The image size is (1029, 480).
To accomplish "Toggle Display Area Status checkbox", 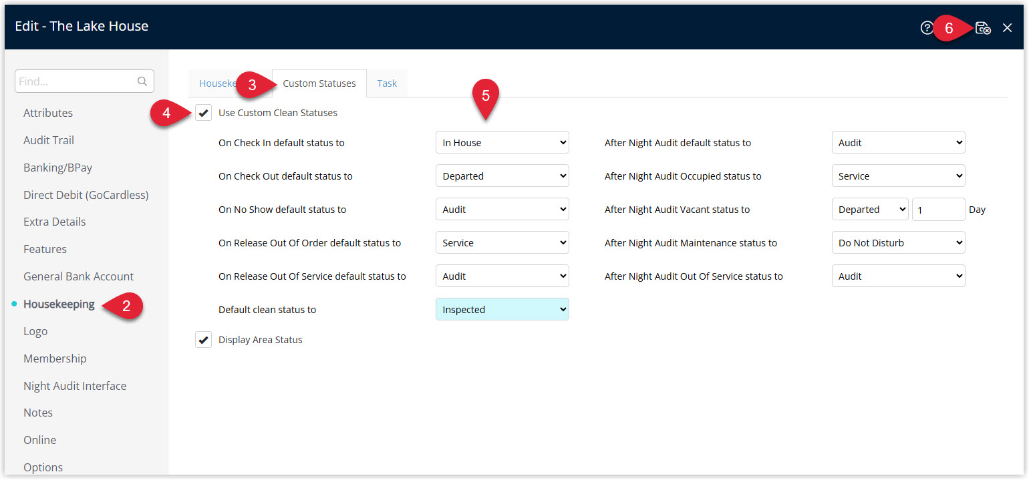I will [x=204, y=340].
